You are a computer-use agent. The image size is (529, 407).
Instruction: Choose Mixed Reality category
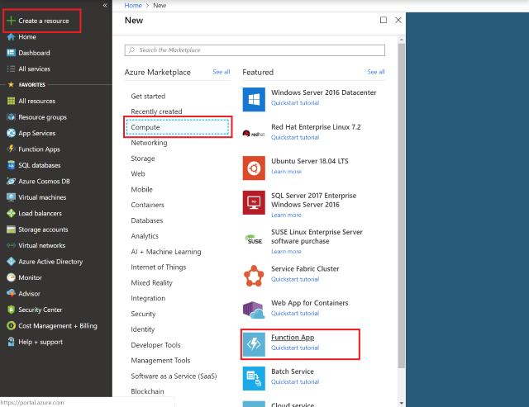(x=151, y=283)
